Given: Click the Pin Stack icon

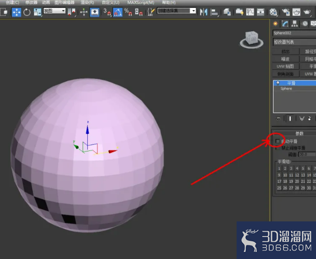Looking at the screenshot, I should (x=278, y=119).
